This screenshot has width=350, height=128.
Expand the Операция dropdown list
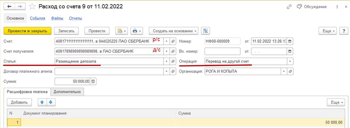290,61
